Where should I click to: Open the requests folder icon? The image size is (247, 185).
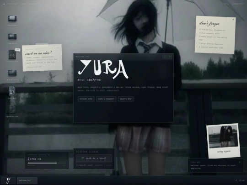tap(12, 37)
